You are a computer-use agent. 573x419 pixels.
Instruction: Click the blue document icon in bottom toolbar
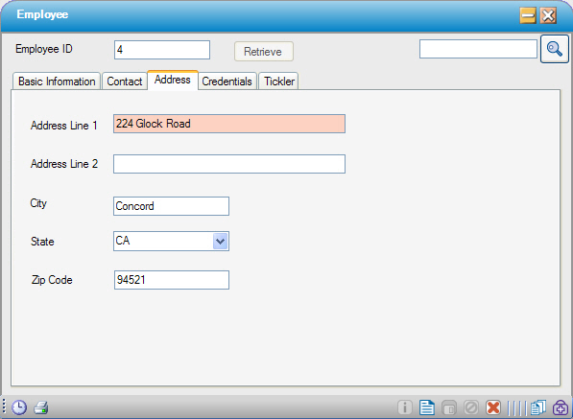(427, 407)
